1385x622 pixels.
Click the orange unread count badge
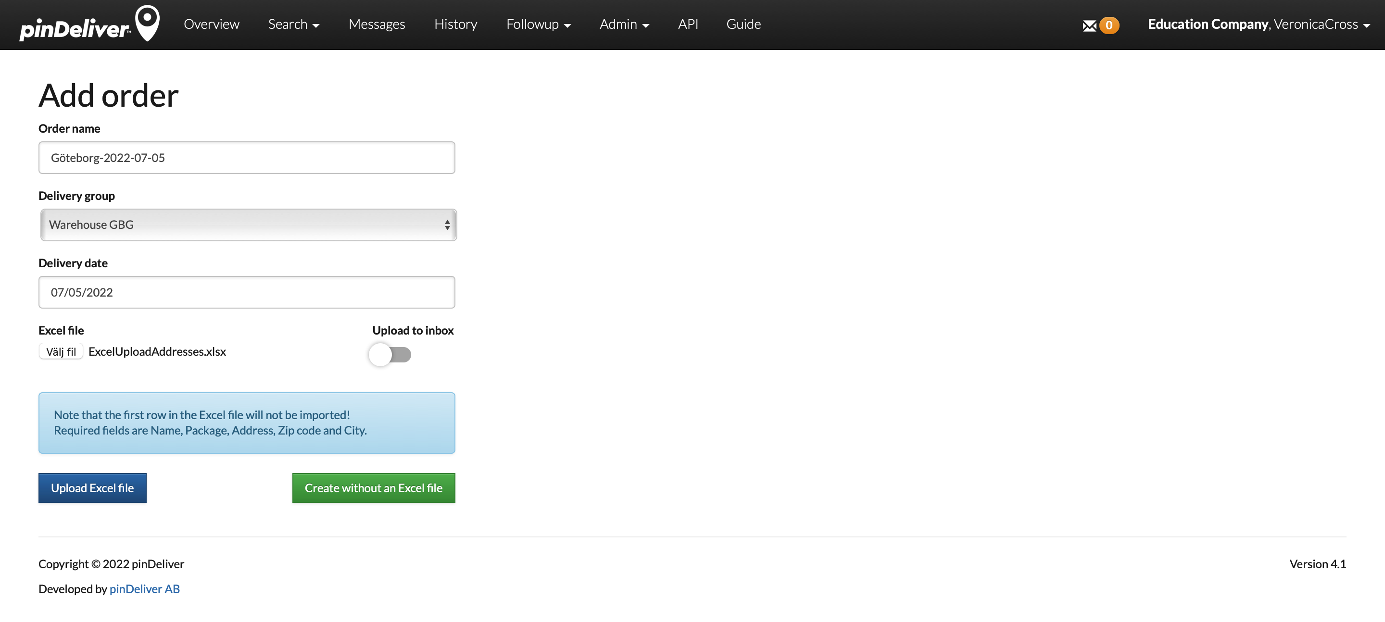click(1108, 25)
